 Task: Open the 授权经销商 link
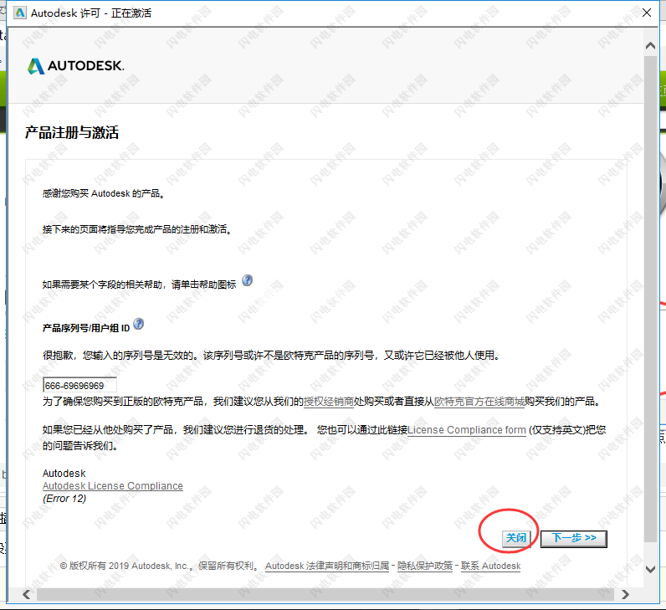click(329, 402)
